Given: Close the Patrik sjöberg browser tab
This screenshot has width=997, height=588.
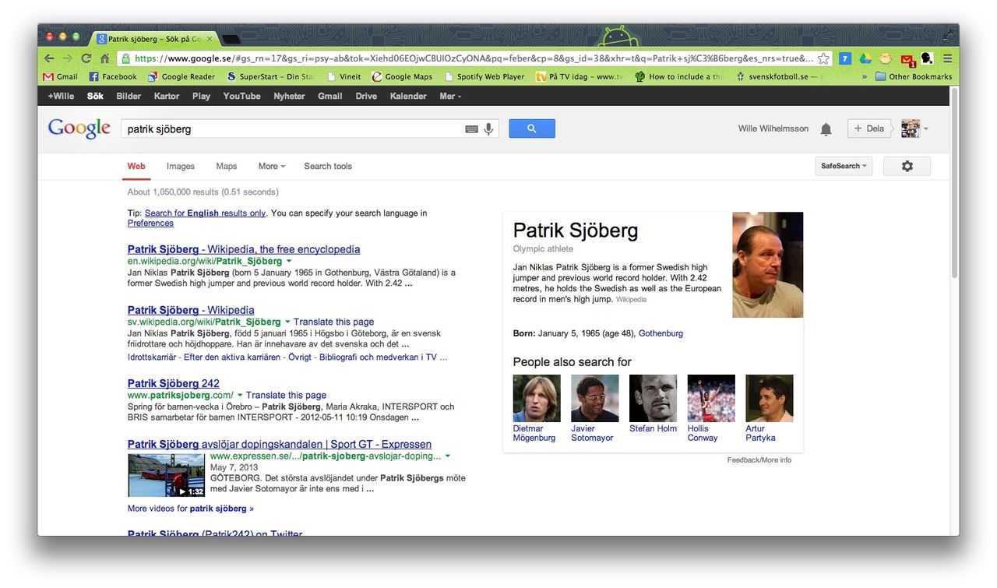Looking at the screenshot, I should [x=210, y=38].
